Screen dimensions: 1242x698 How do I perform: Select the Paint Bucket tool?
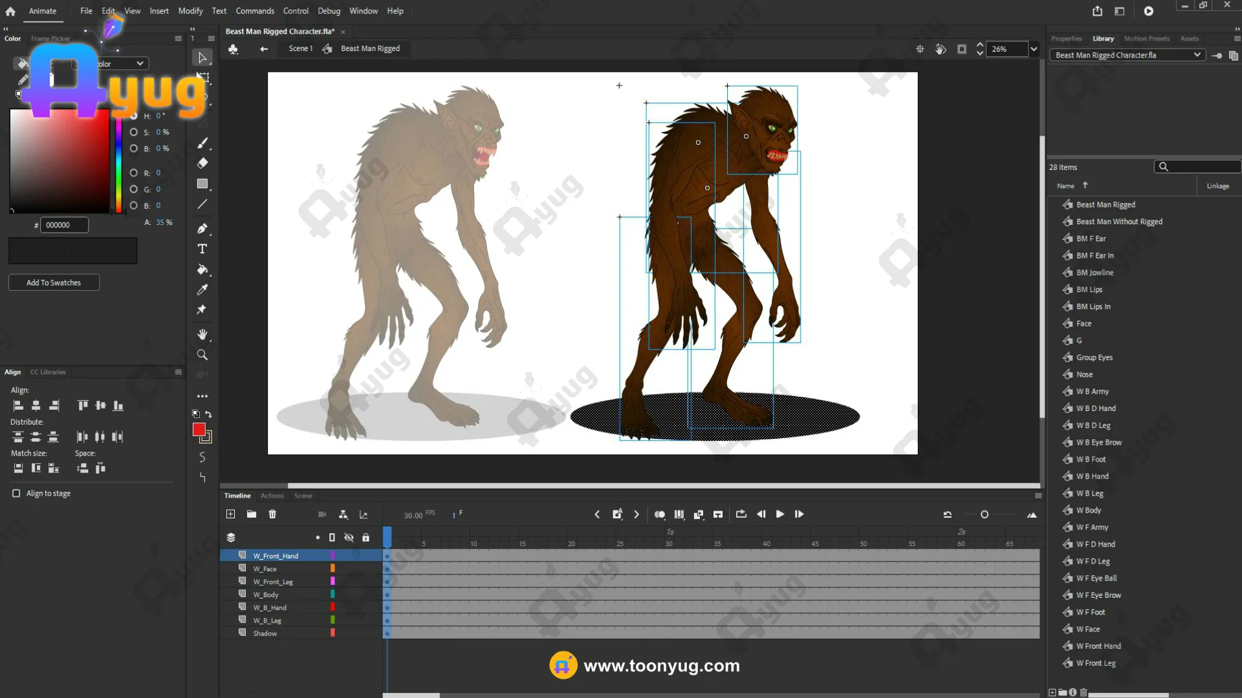(202, 270)
